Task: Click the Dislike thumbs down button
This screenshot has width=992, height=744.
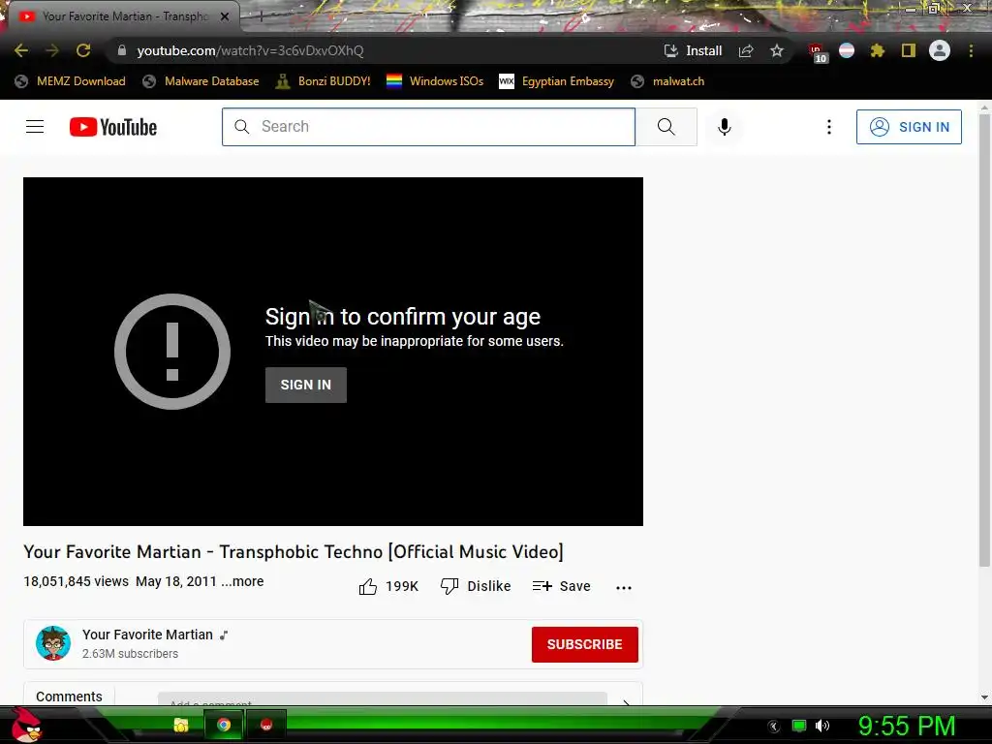Action: (x=475, y=586)
